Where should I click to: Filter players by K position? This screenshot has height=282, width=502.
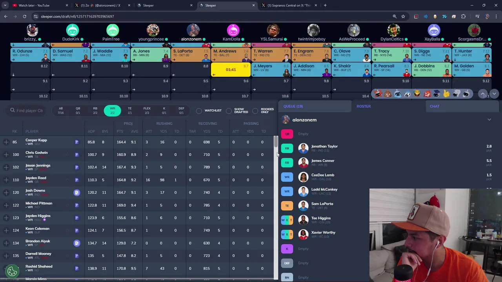(x=164, y=110)
